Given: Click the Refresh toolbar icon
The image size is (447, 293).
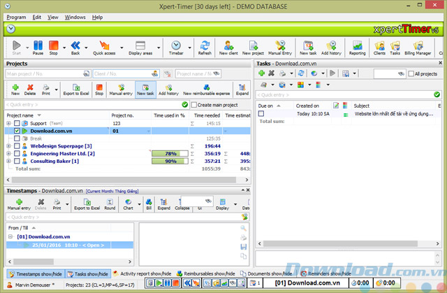Looking at the screenshot, I should [x=205, y=47].
